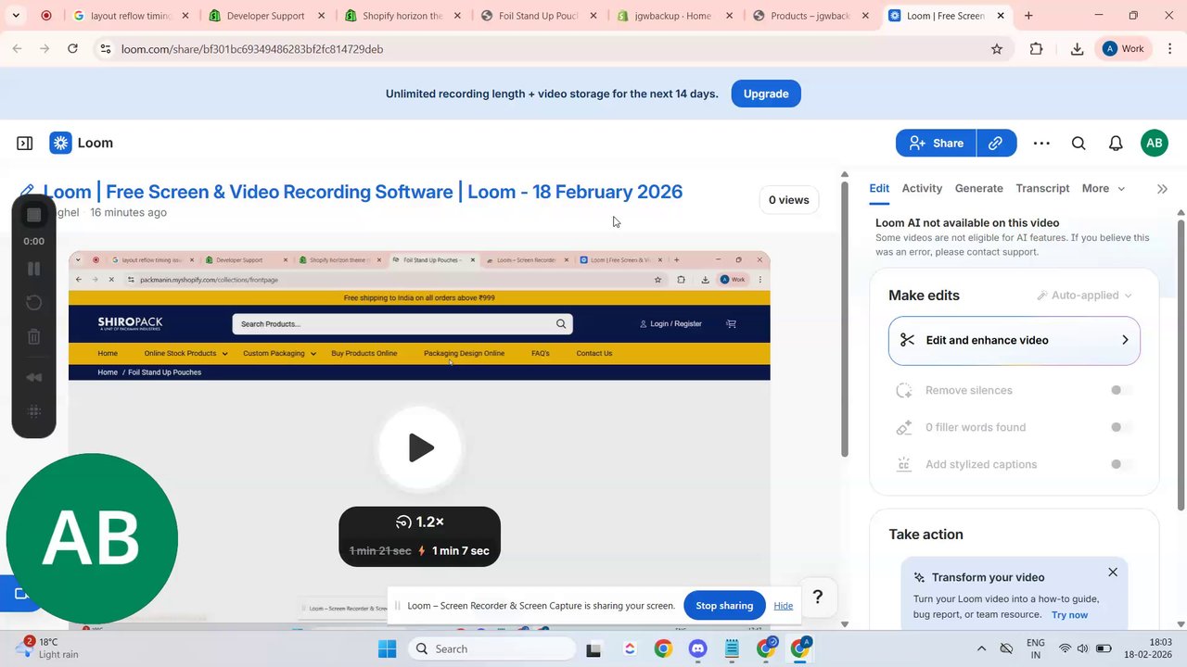This screenshot has width=1187, height=667.
Task: Click the Share button
Action: 936,143
